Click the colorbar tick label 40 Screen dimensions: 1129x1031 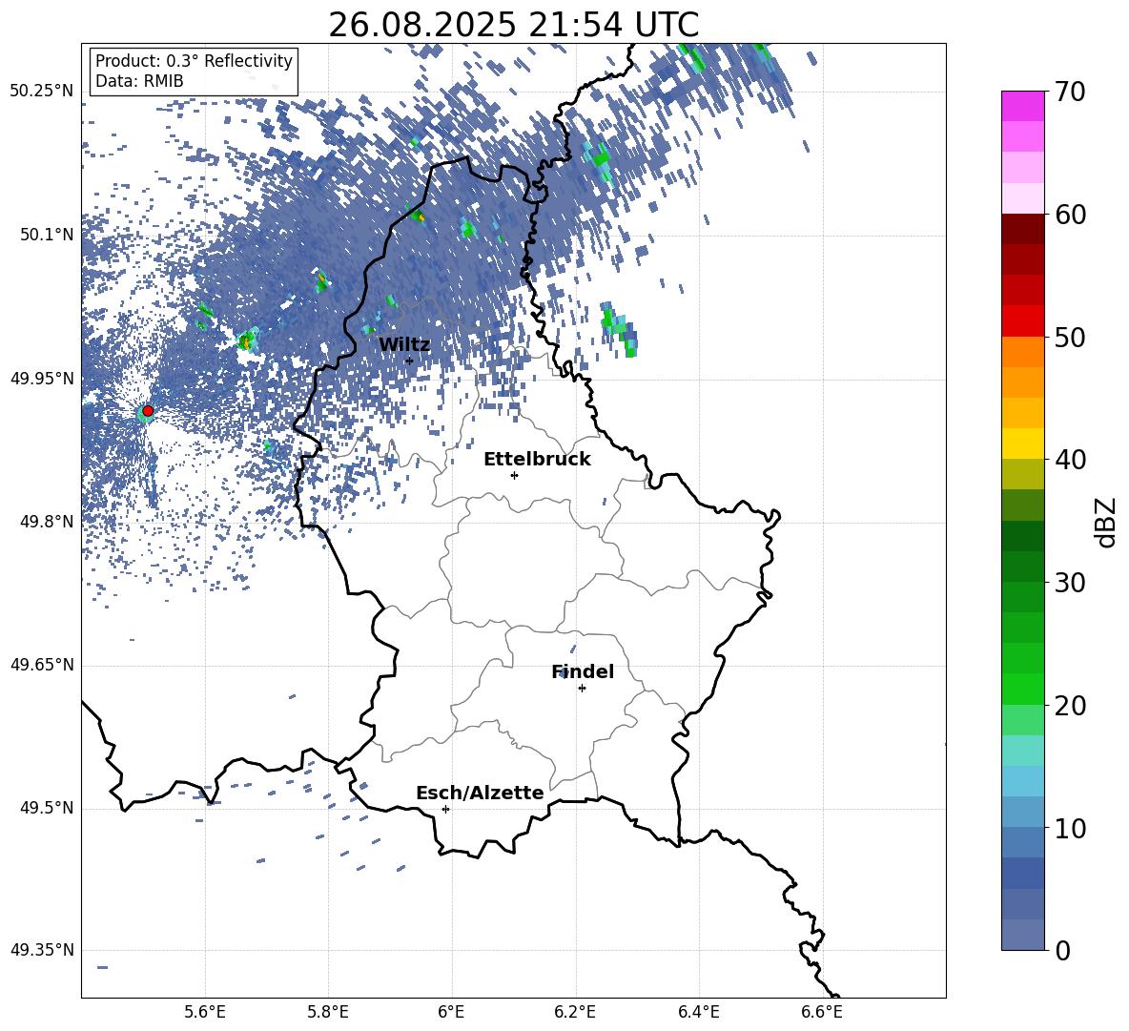tap(1070, 460)
